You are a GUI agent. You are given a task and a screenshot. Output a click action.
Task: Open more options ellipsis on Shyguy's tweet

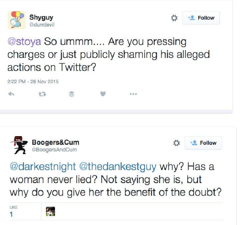click(x=133, y=94)
